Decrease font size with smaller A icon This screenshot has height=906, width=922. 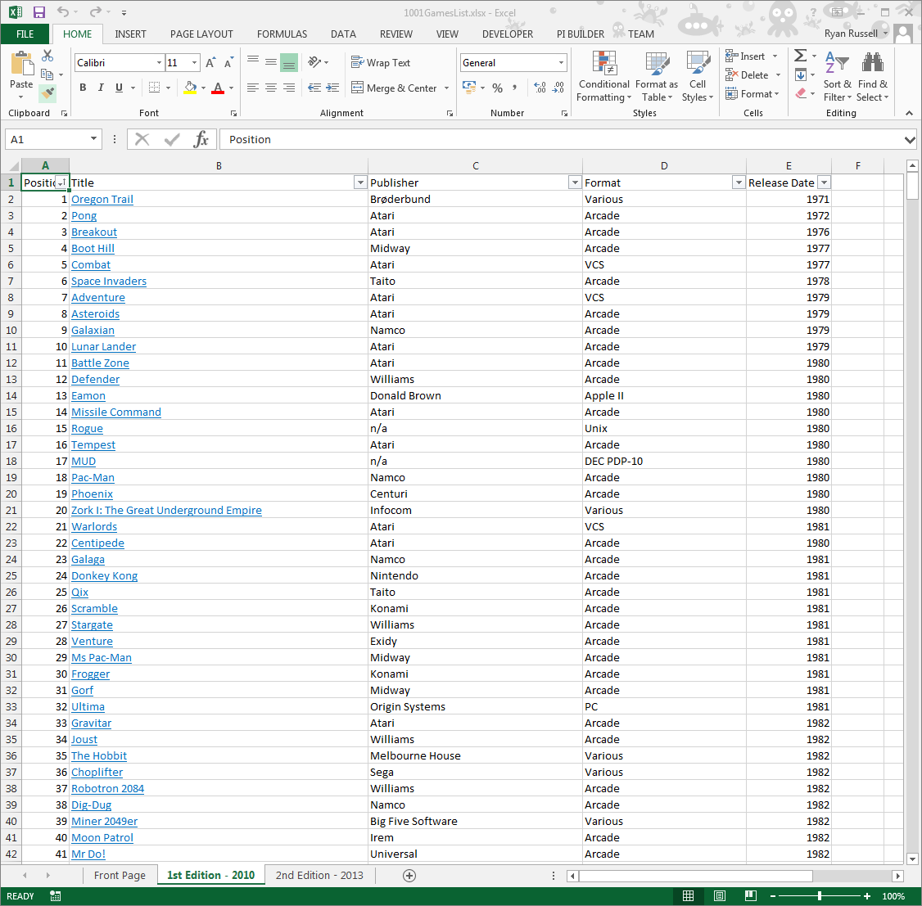pyautogui.click(x=228, y=62)
